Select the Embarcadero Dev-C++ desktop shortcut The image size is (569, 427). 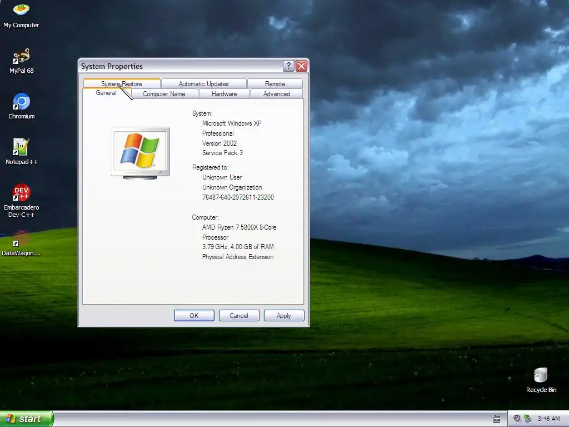pyautogui.click(x=22, y=200)
